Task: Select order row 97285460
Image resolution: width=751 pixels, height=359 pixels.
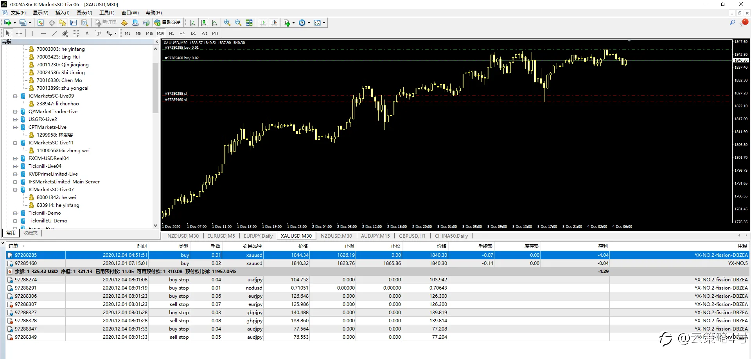Action: 377,263
